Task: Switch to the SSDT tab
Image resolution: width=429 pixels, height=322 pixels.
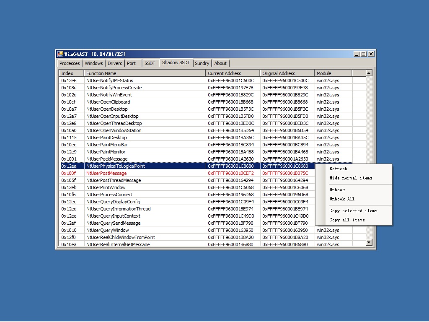Action: pos(150,63)
